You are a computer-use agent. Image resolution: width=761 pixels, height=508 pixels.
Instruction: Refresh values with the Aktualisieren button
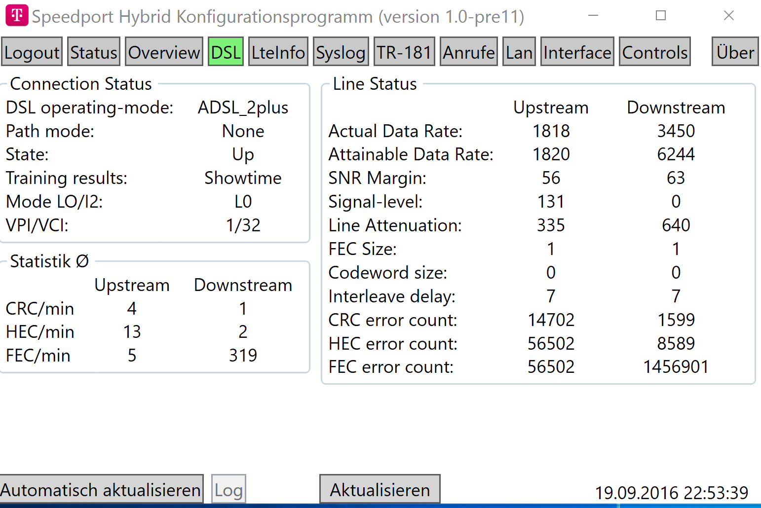pos(380,489)
